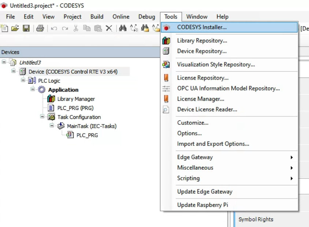
Task: Open project with the folder toolbar icon
Action: coord(15,28)
